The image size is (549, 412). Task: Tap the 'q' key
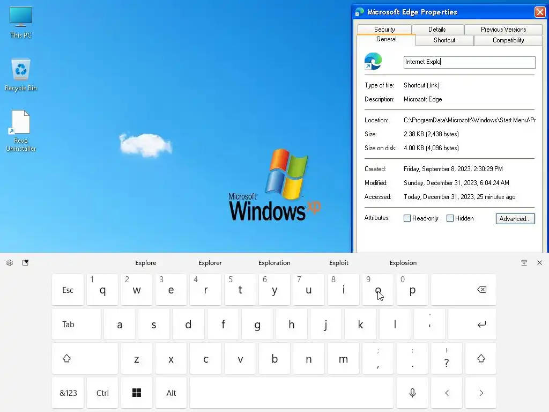click(x=102, y=289)
